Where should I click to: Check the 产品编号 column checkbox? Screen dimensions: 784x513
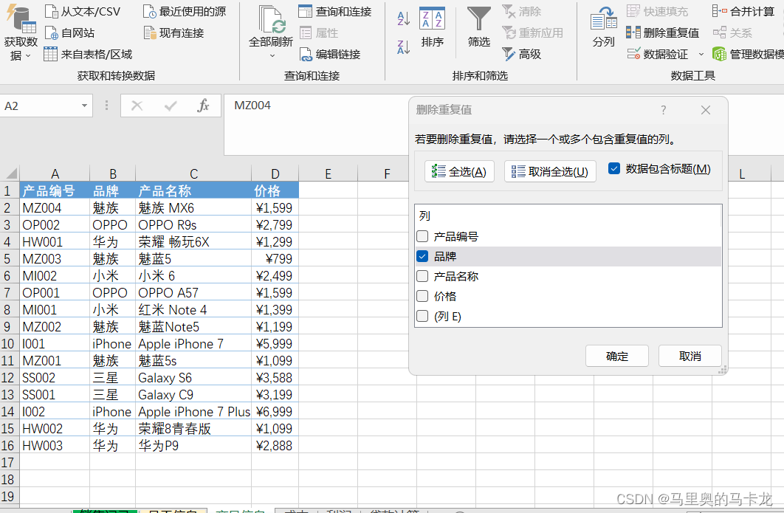(422, 236)
